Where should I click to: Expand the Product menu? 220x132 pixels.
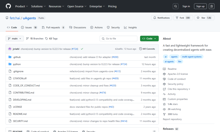[22, 6]
